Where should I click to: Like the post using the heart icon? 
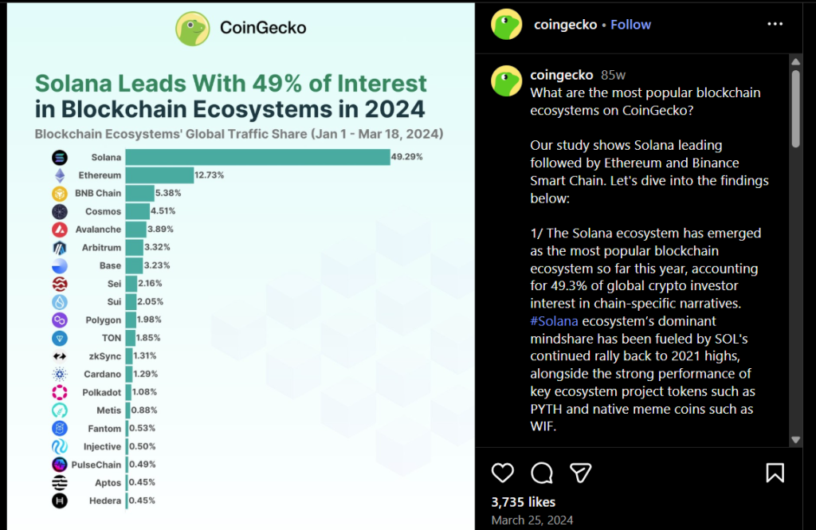[503, 473]
